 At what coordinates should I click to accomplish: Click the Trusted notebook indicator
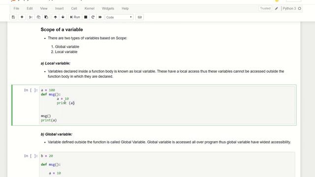(265, 8)
